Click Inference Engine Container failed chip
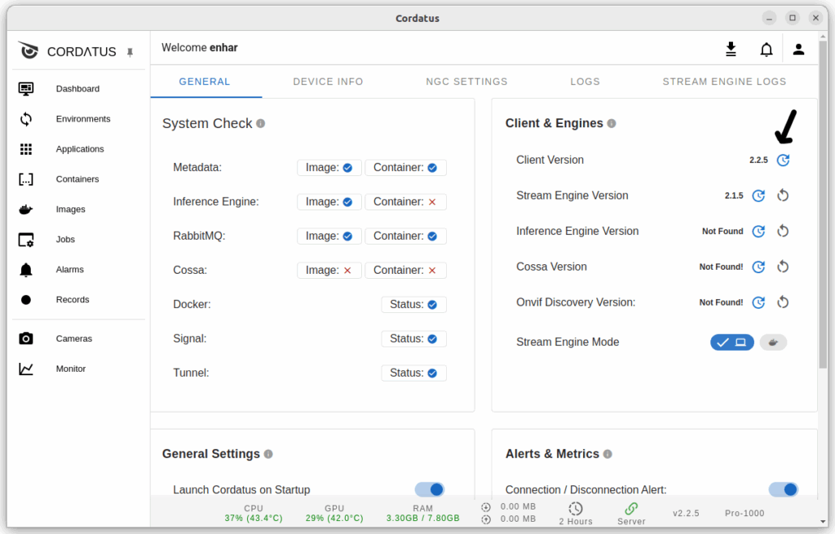 406,202
